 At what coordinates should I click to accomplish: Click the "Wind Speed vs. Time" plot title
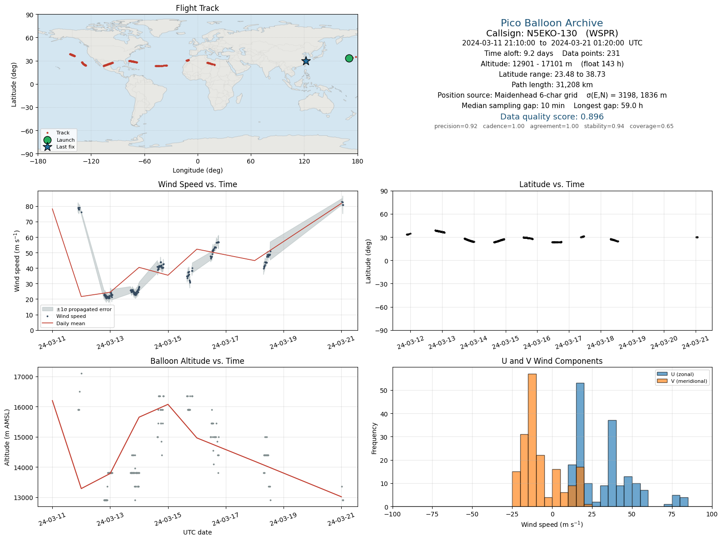[198, 184]
